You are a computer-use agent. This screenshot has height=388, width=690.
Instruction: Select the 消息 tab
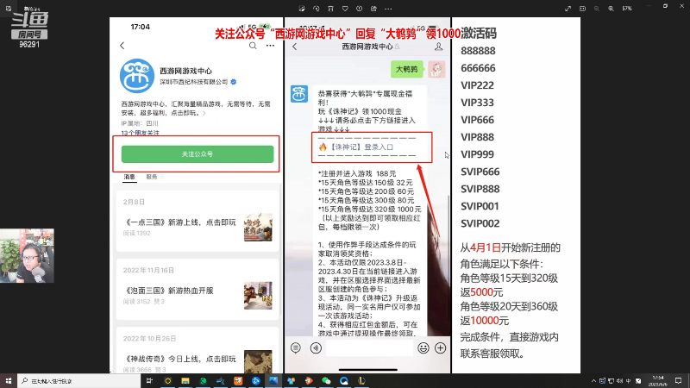tap(129, 177)
